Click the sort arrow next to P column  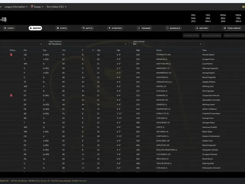click(93, 50)
